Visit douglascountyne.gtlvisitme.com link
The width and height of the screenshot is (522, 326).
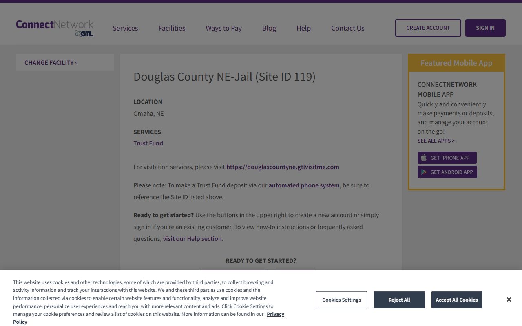pos(283,167)
